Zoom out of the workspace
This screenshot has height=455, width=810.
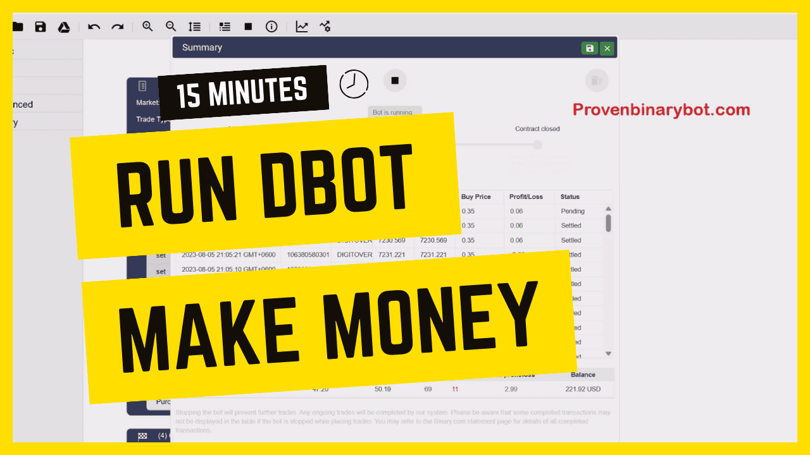click(x=171, y=27)
